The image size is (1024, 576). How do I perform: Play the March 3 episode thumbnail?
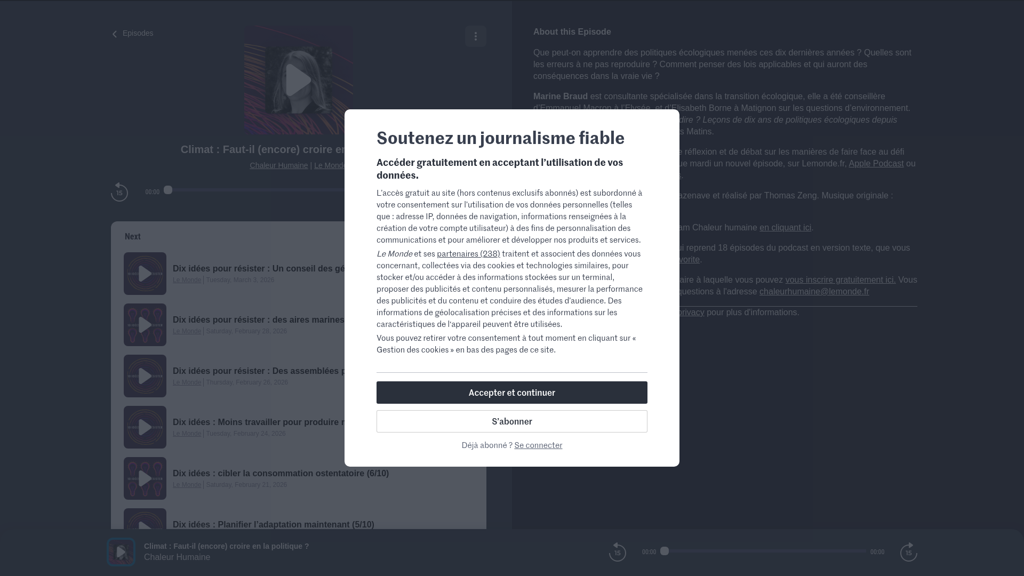click(x=145, y=274)
